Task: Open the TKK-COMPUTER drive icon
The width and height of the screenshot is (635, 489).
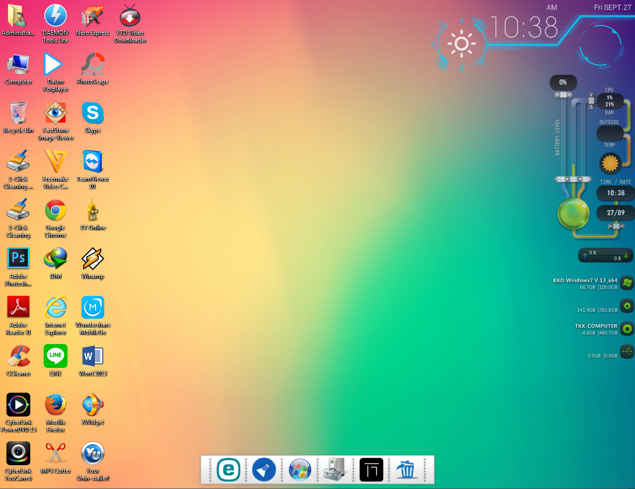Action: coord(627,329)
